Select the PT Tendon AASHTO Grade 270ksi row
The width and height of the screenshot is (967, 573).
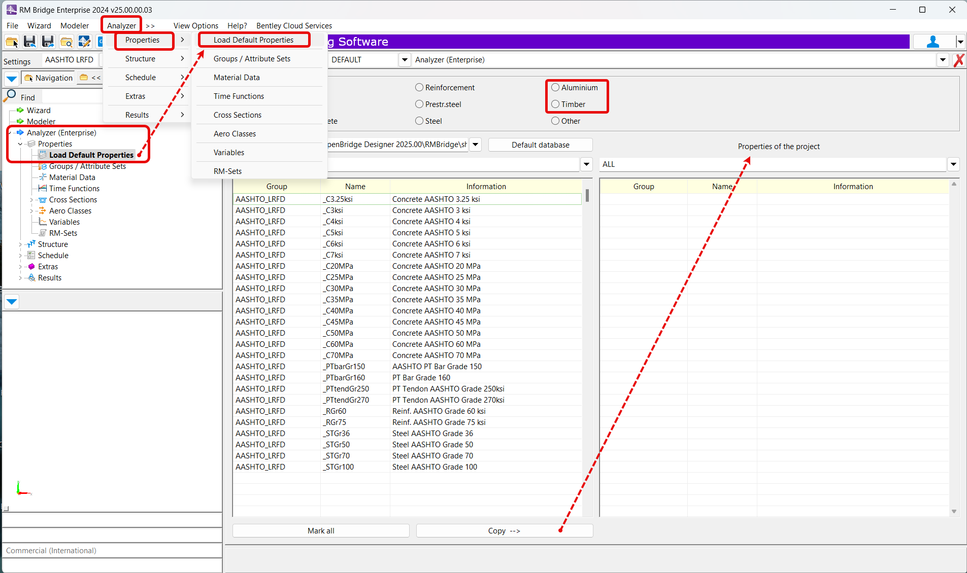point(407,400)
